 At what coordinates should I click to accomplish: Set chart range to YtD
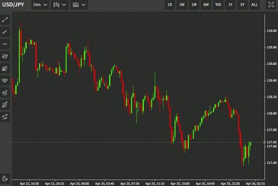point(218,5)
